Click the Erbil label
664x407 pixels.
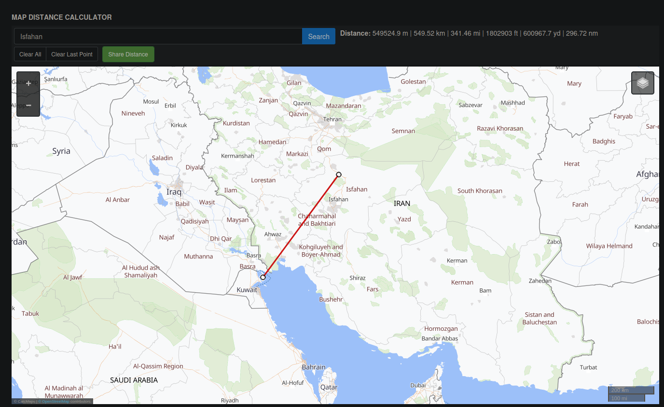170,106
